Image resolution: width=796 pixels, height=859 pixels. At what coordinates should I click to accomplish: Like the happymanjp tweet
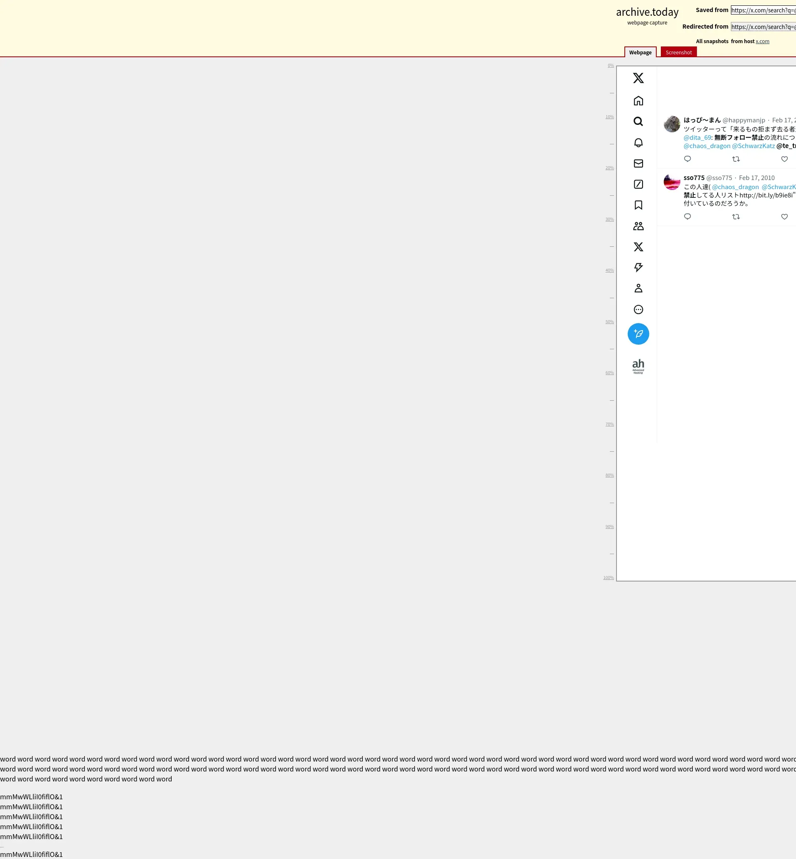pos(784,159)
